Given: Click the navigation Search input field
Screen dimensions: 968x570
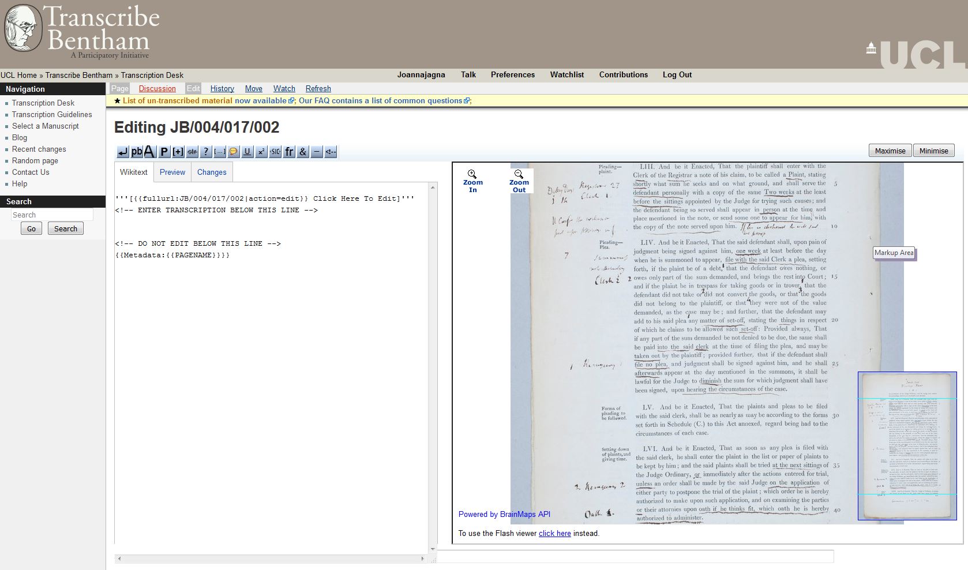Looking at the screenshot, I should click(52, 215).
